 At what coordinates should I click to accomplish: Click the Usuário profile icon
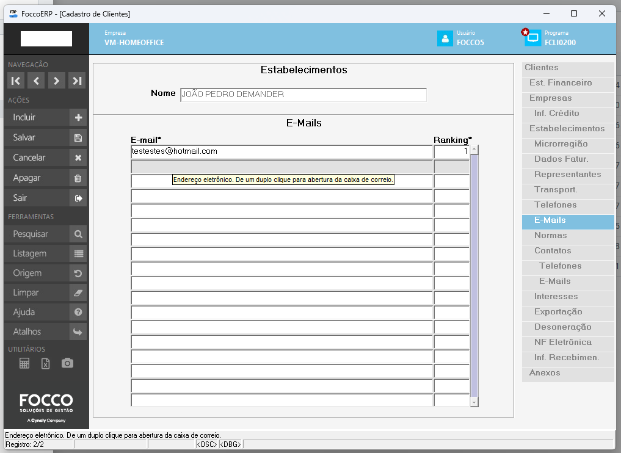pos(445,38)
